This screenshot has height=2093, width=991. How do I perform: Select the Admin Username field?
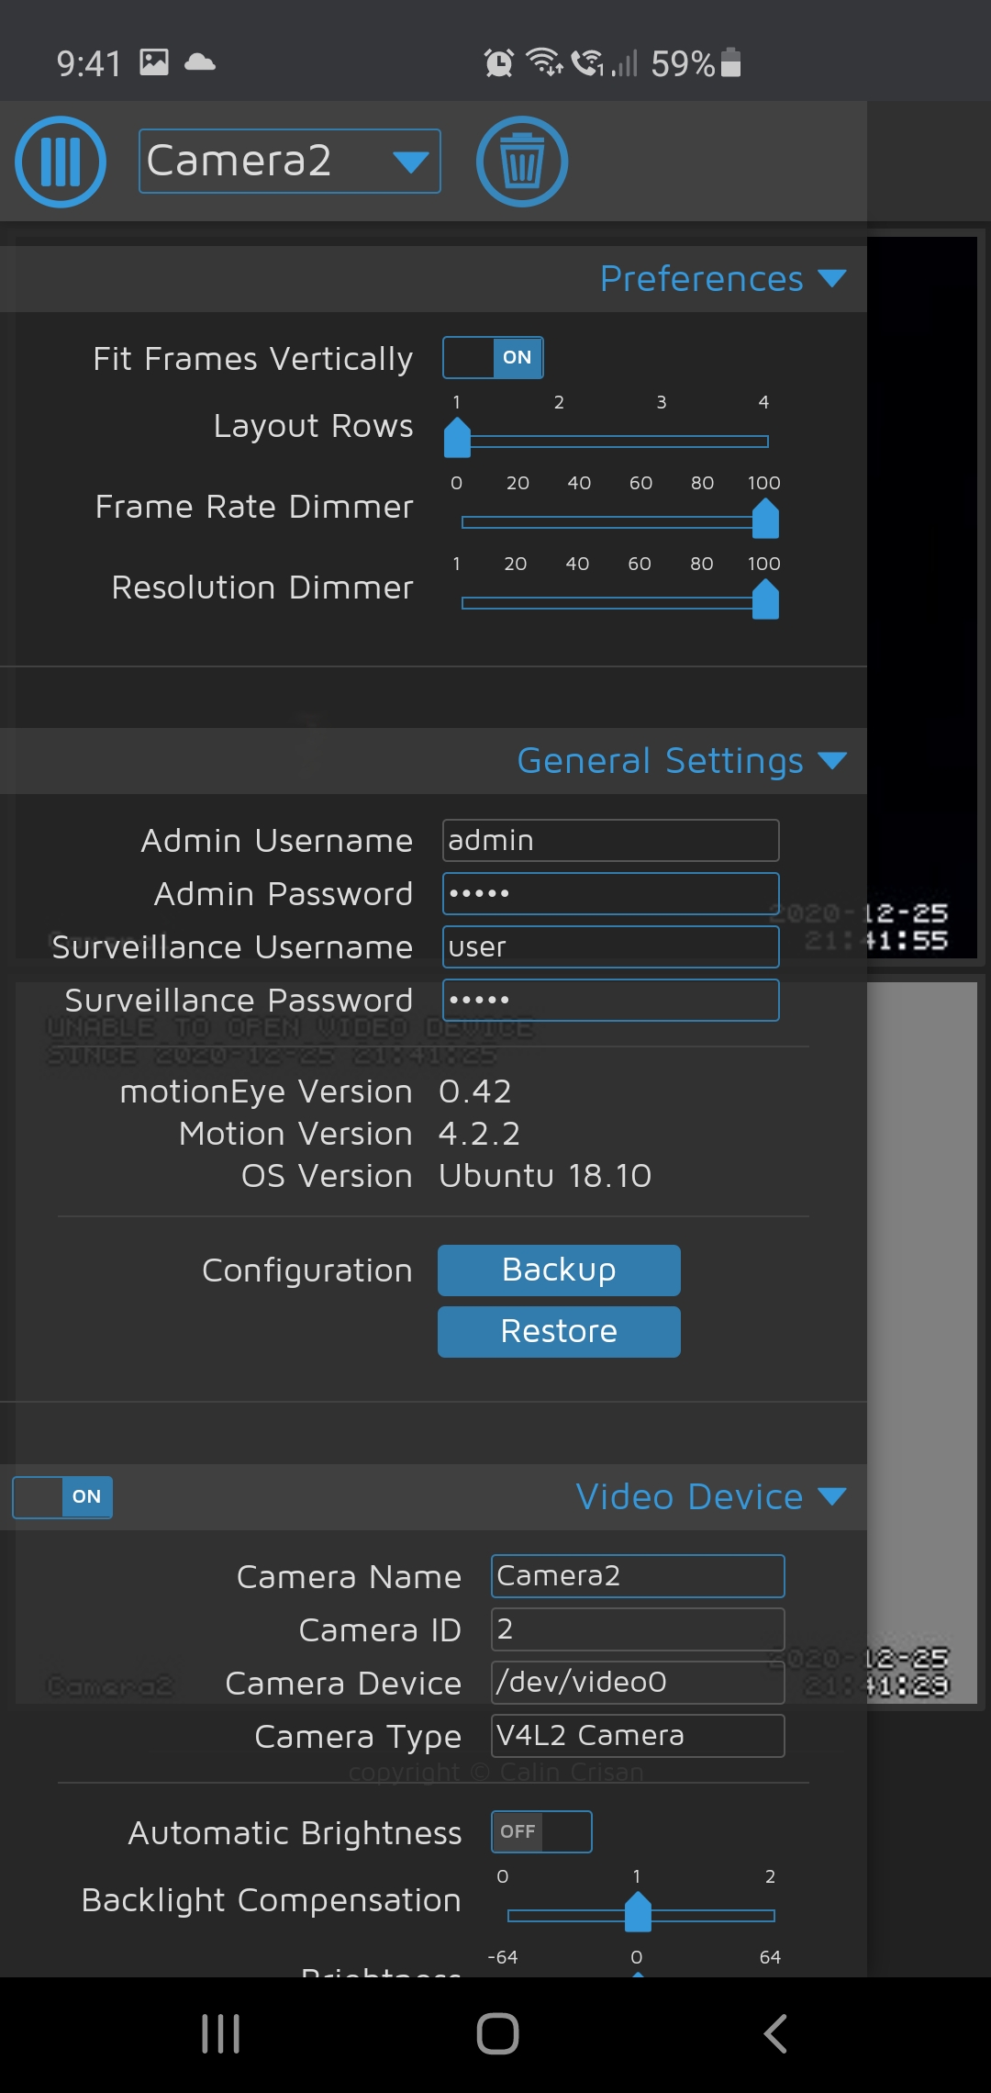(x=608, y=839)
